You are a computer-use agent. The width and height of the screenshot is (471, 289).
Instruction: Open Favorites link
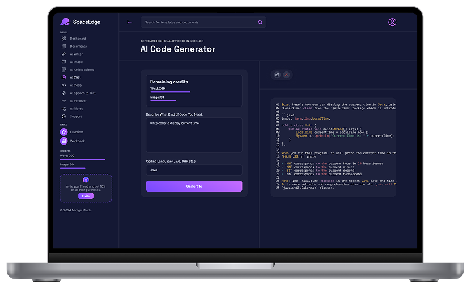pos(77,132)
